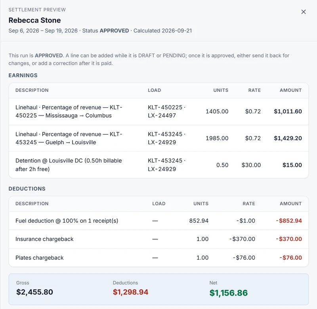Click the Plates chargeback description
This screenshot has height=309, width=317.
coord(39,258)
